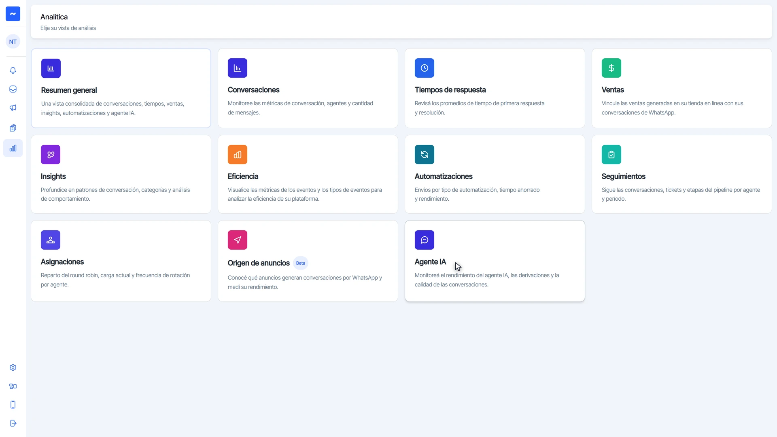Click the Analítica page heading

(x=54, y=17)
